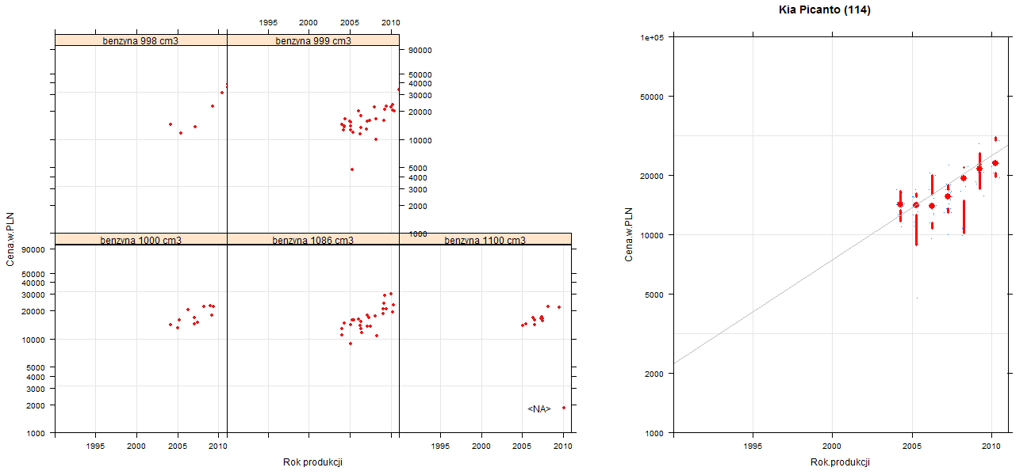Click the "2010" tick above the 999 cm3 panel

390,22
